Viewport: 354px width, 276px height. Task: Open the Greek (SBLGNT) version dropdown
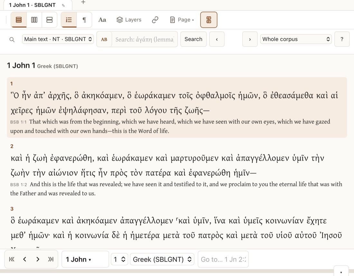pyautogui.click(x=162, y=259)
